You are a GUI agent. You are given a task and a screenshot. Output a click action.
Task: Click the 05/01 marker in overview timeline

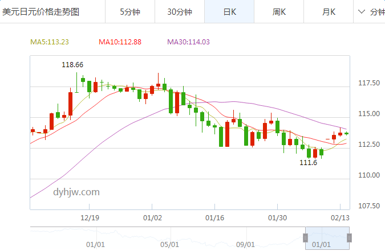pos(170,244)
